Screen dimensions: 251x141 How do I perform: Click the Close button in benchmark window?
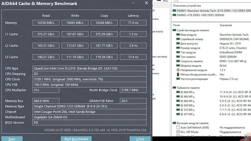pyautogui.click(x=140, y=139)
